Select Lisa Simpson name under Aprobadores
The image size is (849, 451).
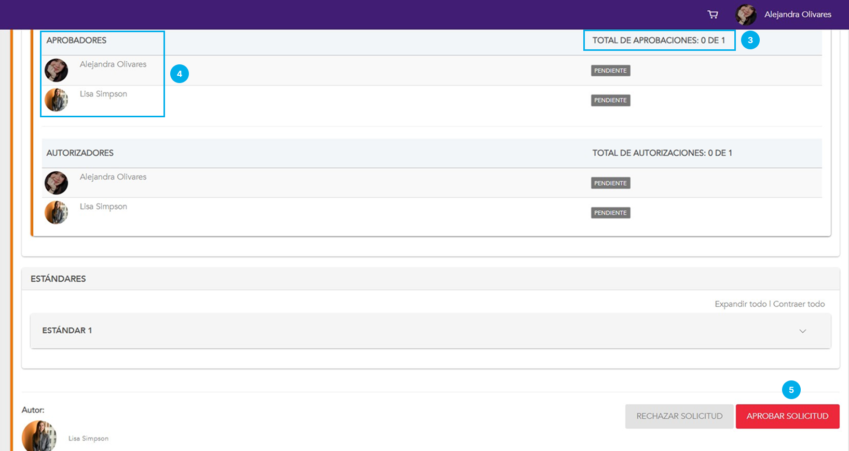(103, 94)
